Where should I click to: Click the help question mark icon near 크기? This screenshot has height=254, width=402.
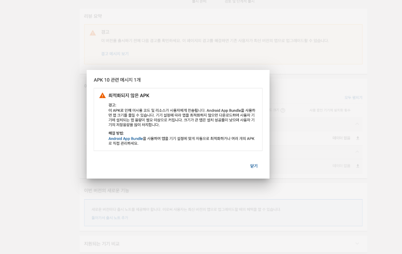tap(283, 110)
